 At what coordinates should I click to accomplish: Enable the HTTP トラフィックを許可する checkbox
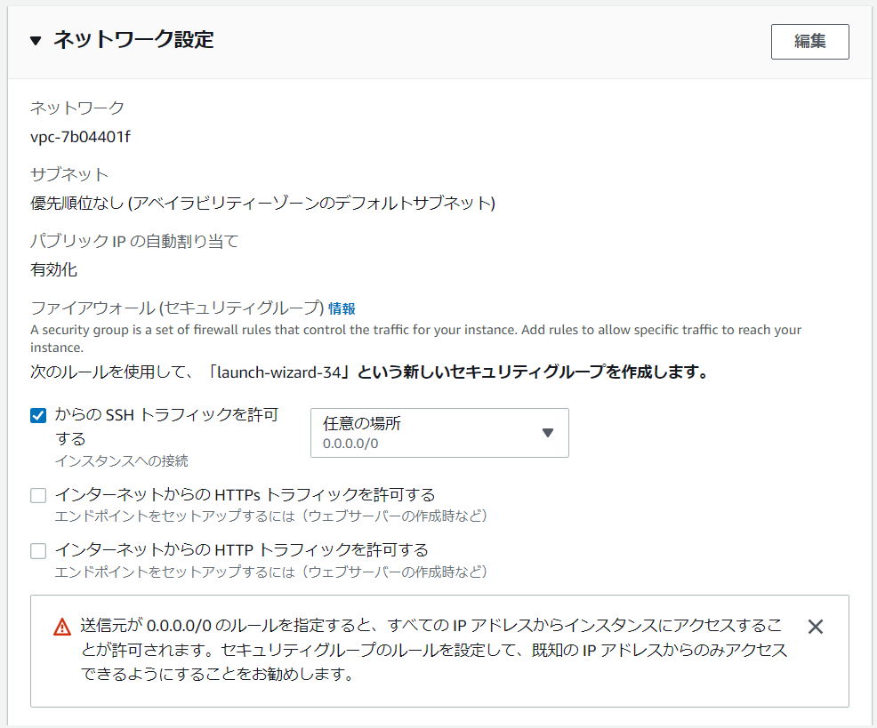(x=38, y=551)
